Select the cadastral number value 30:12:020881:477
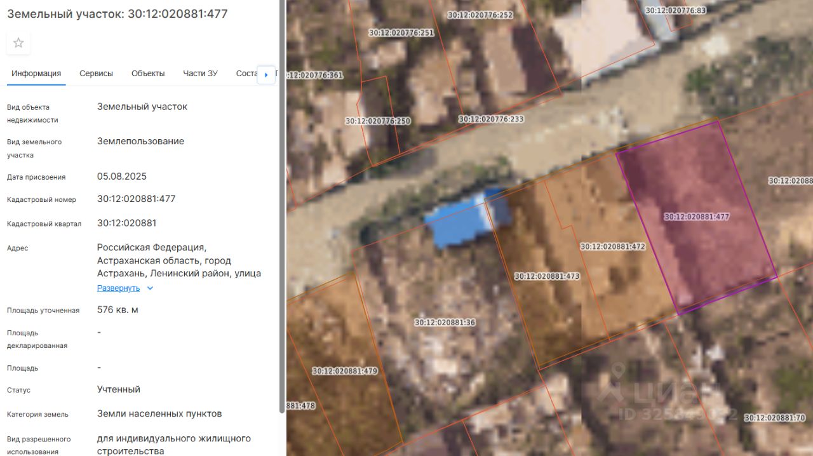 pos(137,199)
